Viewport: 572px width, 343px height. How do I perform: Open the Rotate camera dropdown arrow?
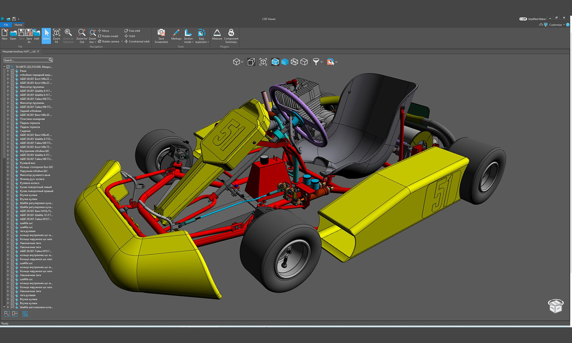click(122, 41)
